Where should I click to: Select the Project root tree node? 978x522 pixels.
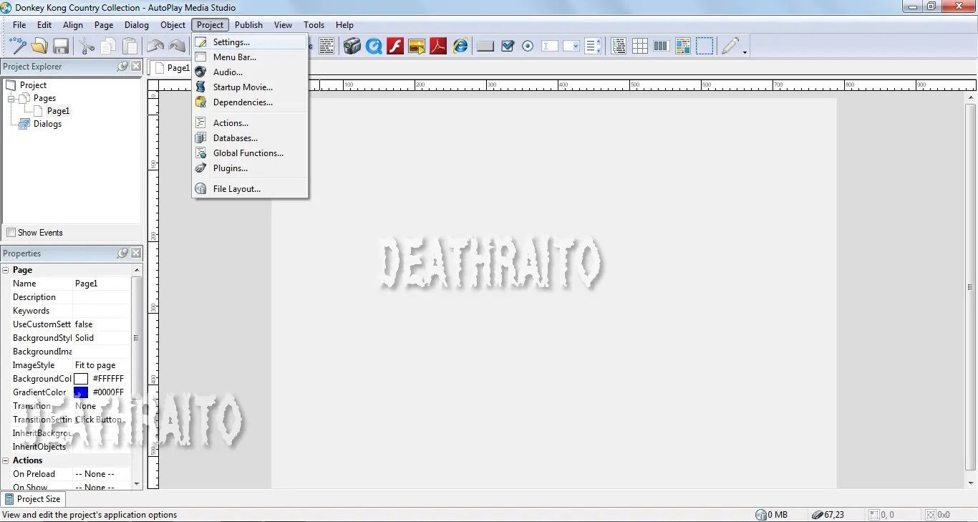33,85
